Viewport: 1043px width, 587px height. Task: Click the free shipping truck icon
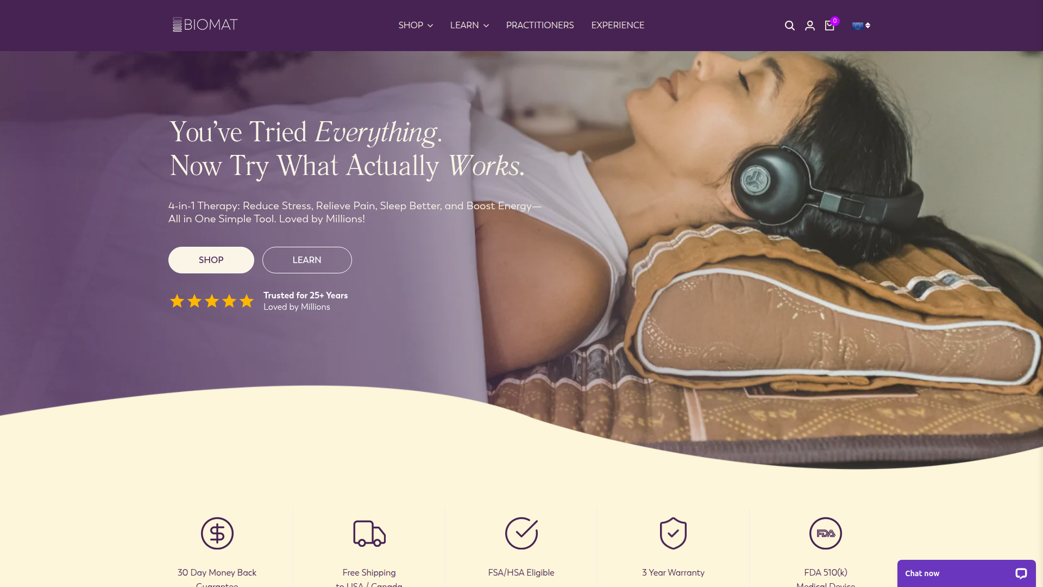pos(369,533)
